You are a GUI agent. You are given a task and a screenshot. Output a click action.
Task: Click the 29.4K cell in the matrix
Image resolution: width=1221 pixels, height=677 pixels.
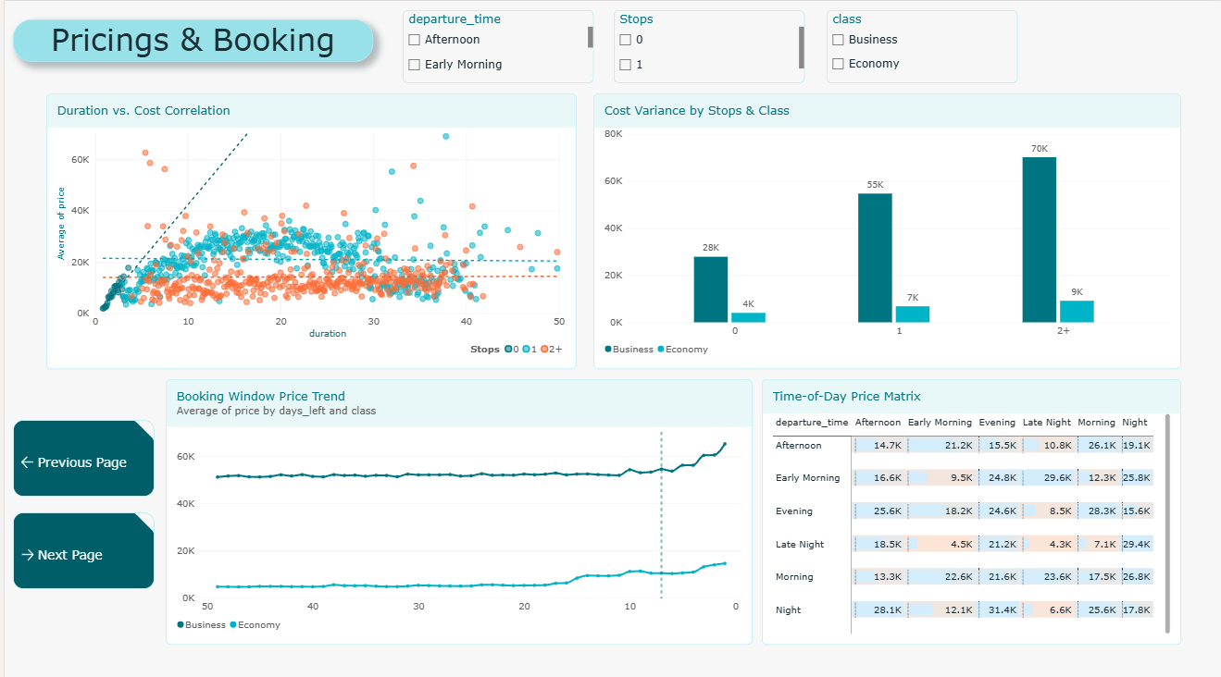(1137, 545)
